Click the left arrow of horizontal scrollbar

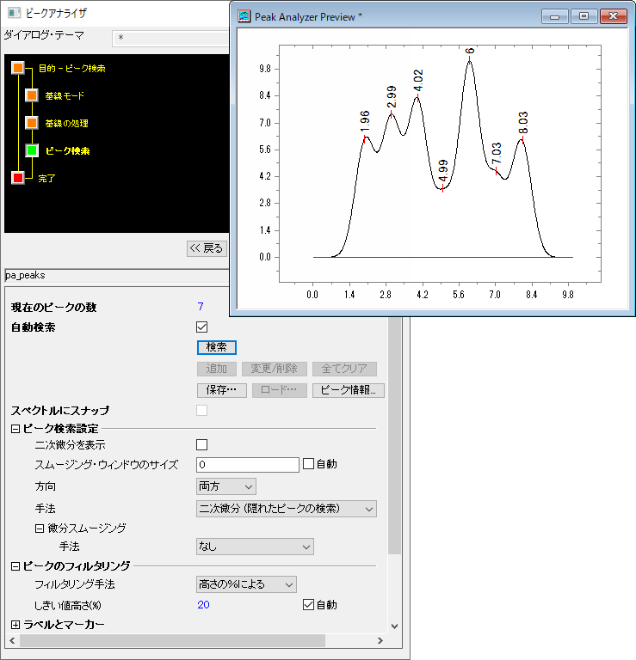(12, 640)
